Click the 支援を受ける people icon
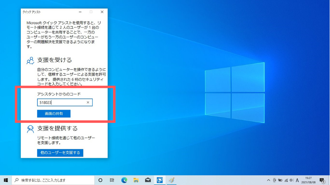Screen dimensions: 330x185 coord(30,61)
